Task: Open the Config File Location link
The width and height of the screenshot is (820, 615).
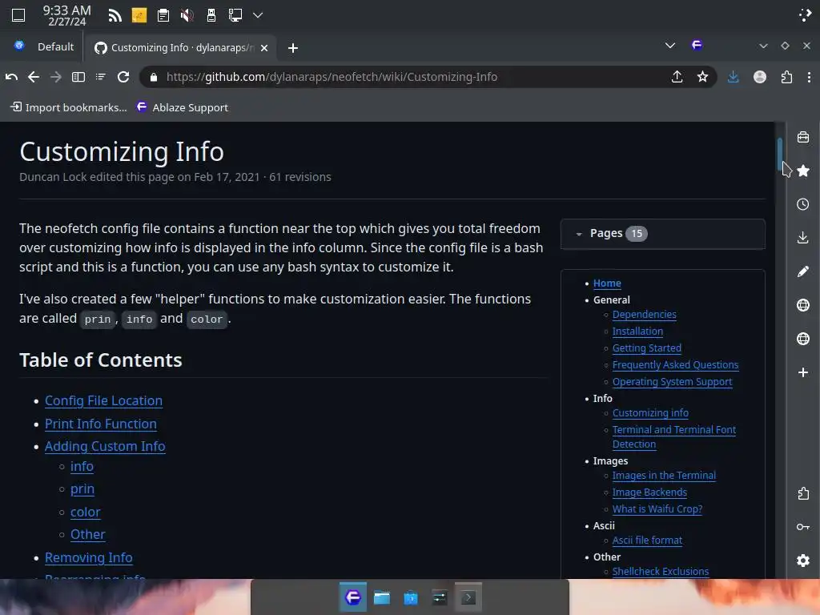Action: pos(103,400)
